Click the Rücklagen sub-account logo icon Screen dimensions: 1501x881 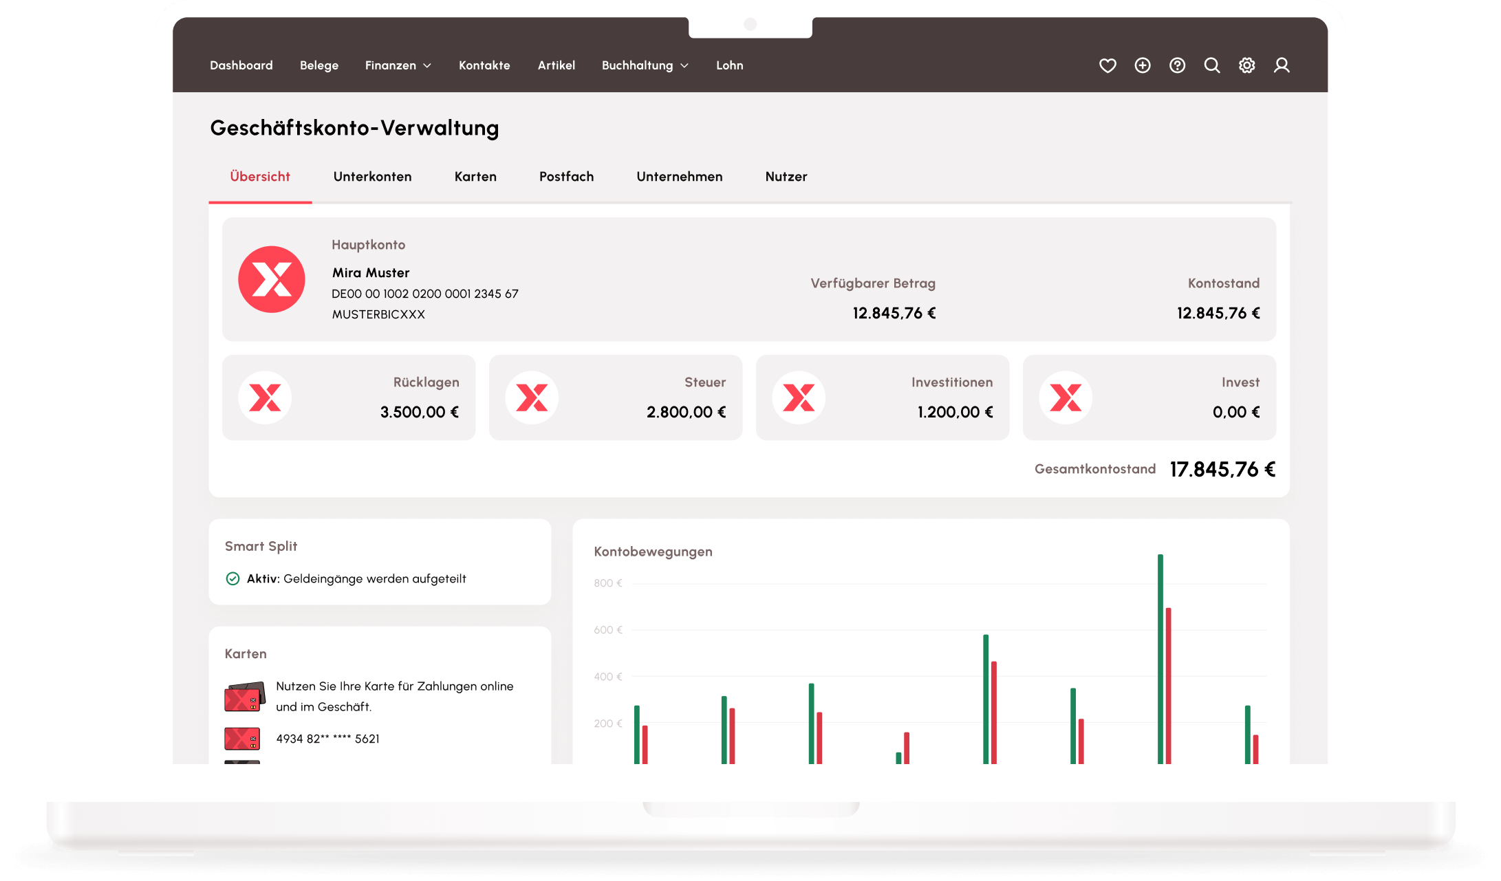(265, 398)
